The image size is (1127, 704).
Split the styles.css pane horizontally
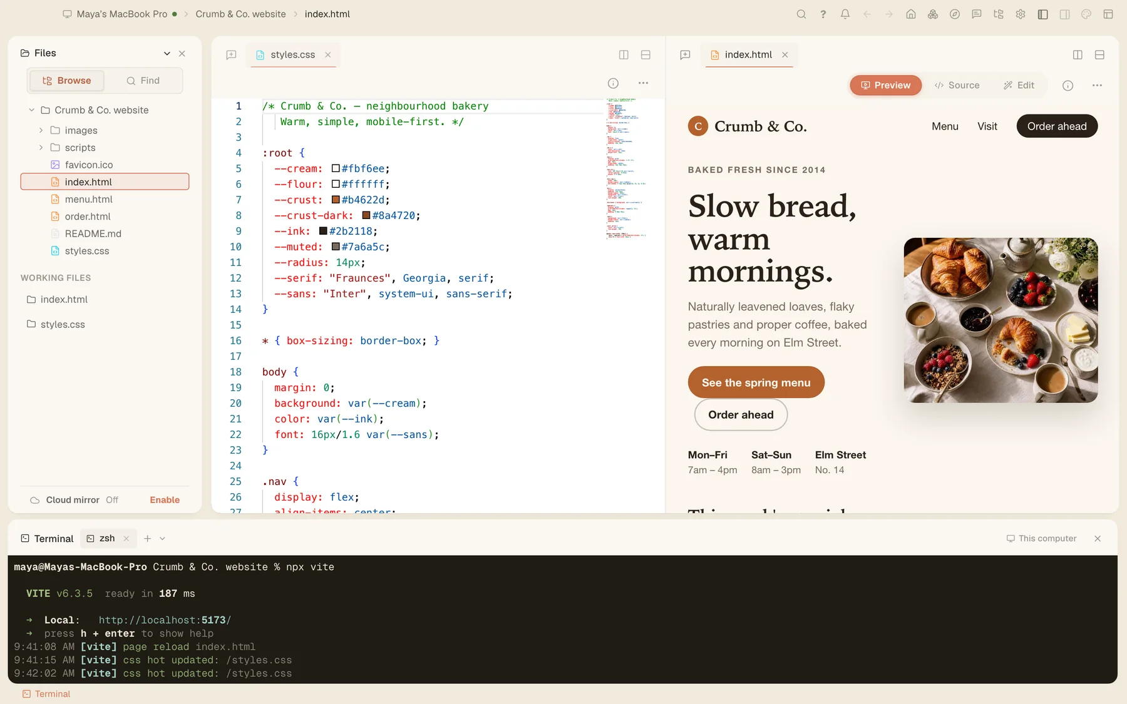[x=646, y=54]
